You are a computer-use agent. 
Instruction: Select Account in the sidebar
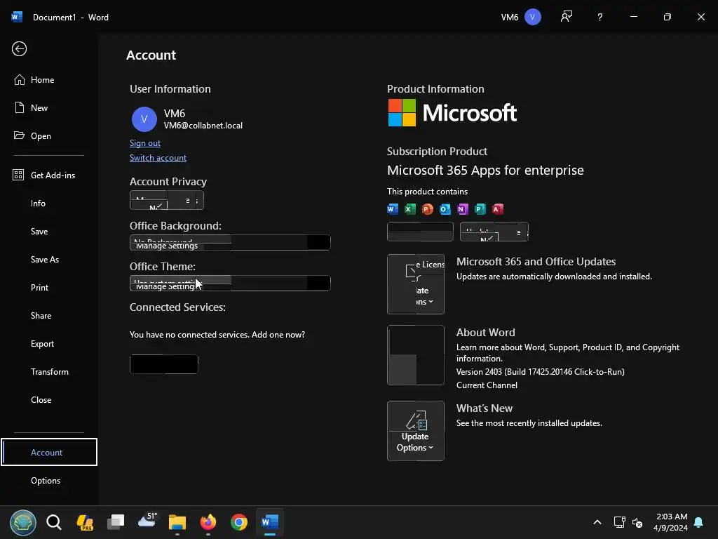pyautogui.click(x=49, y=452)
